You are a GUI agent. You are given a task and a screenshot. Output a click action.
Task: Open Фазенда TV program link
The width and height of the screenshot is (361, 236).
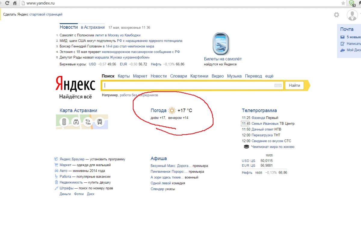click(258, 118)
